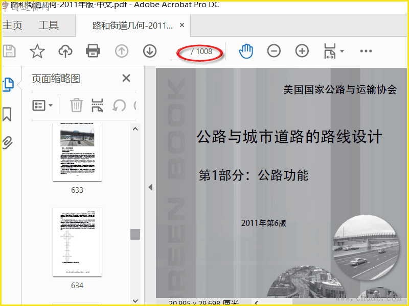Close the 页面缩略图 panel
409x306 pixels.
tap(126, 78)
